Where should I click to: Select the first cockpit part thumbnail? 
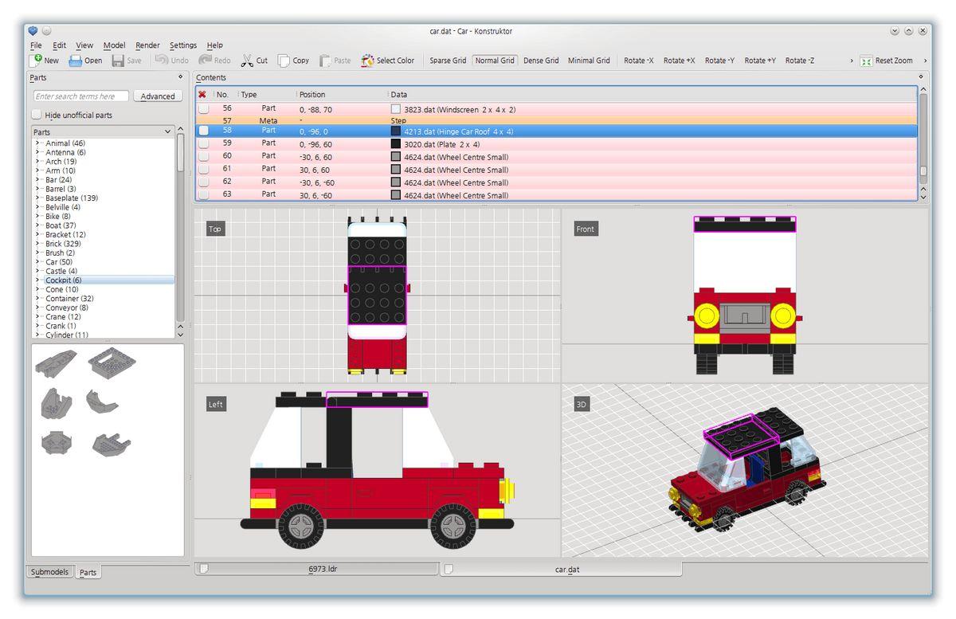[56, 363]
